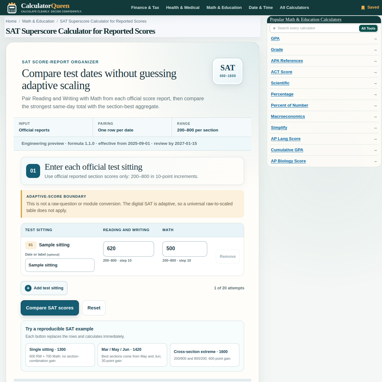Open the GPA calculator link
Viewport: 382px width, 382px height.
pos(275,39)
